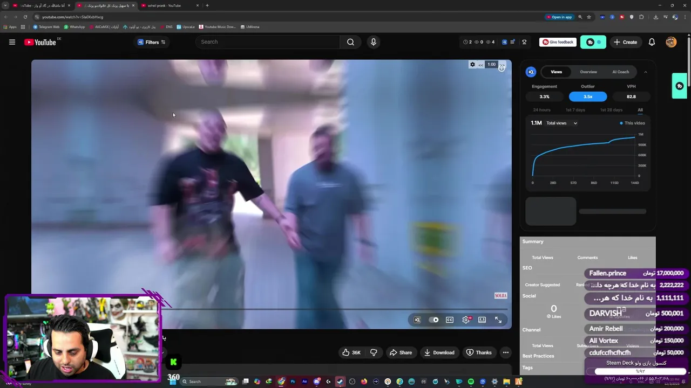Image resolution: width=691 pixels, height=388 pixels.
Task: Open the WhatsApp bookmark
Action: pyautogui.click(x=74, y=26)
